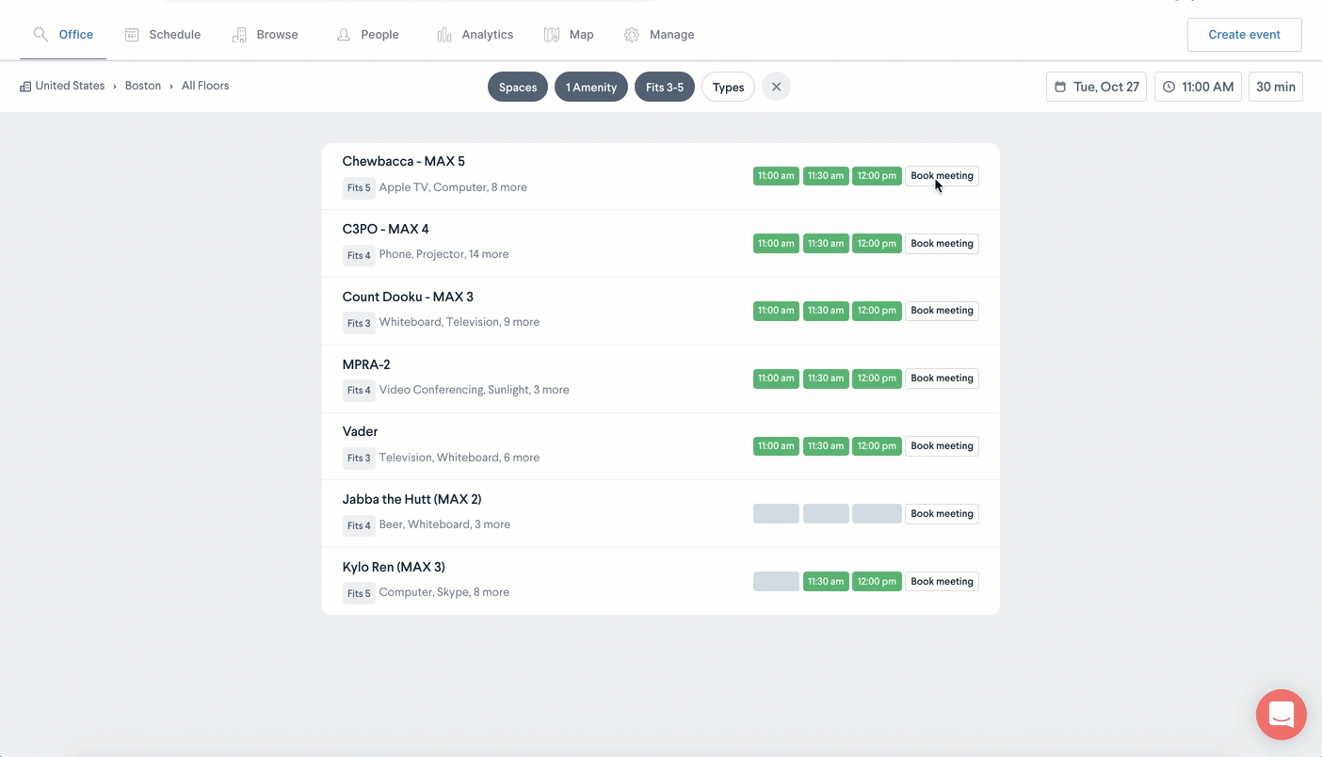Book meeting for Vader
1322x757 pixels.
[x=942, y=446]
